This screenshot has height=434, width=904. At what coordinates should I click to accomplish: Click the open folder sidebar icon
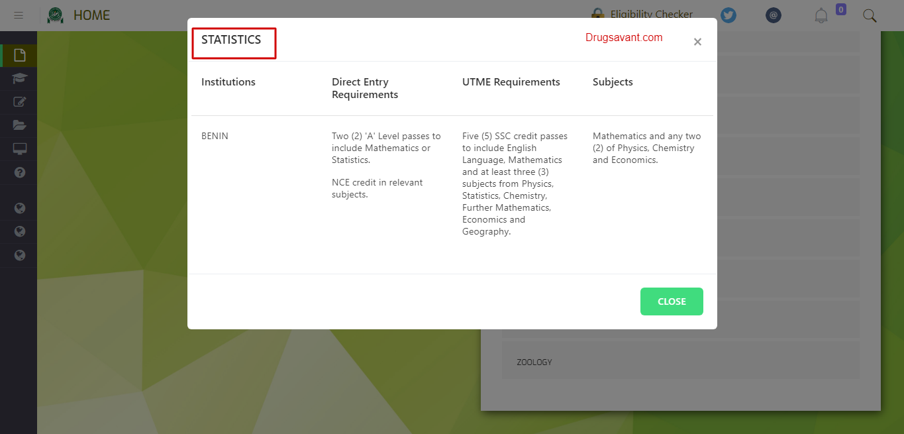[x=19, y=125]
